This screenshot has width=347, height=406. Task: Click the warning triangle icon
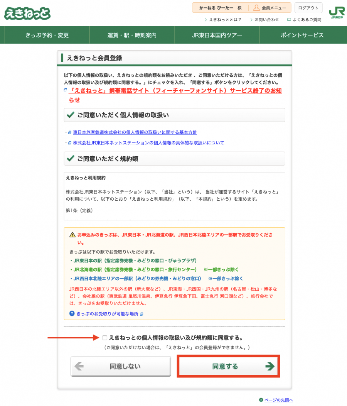pos(72,235)
